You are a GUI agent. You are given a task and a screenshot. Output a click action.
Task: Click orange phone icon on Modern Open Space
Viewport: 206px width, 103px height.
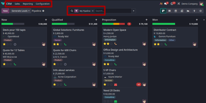116,44
